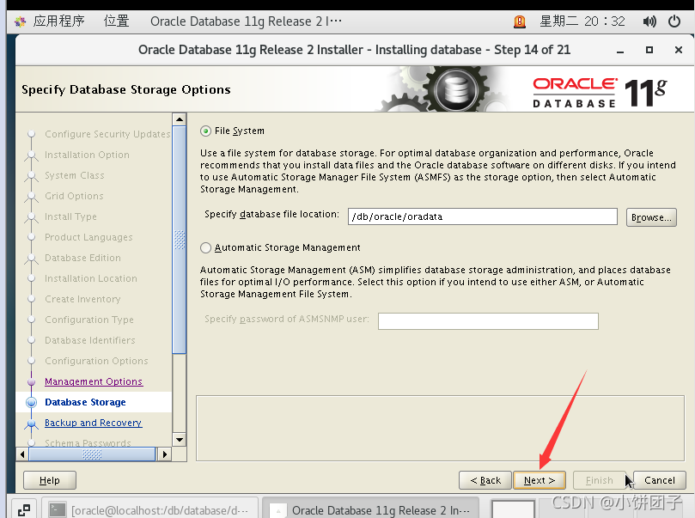Click the terminal icon in taskbar
The height and width of the screenshot is (518, 695).
pos(58,510)
